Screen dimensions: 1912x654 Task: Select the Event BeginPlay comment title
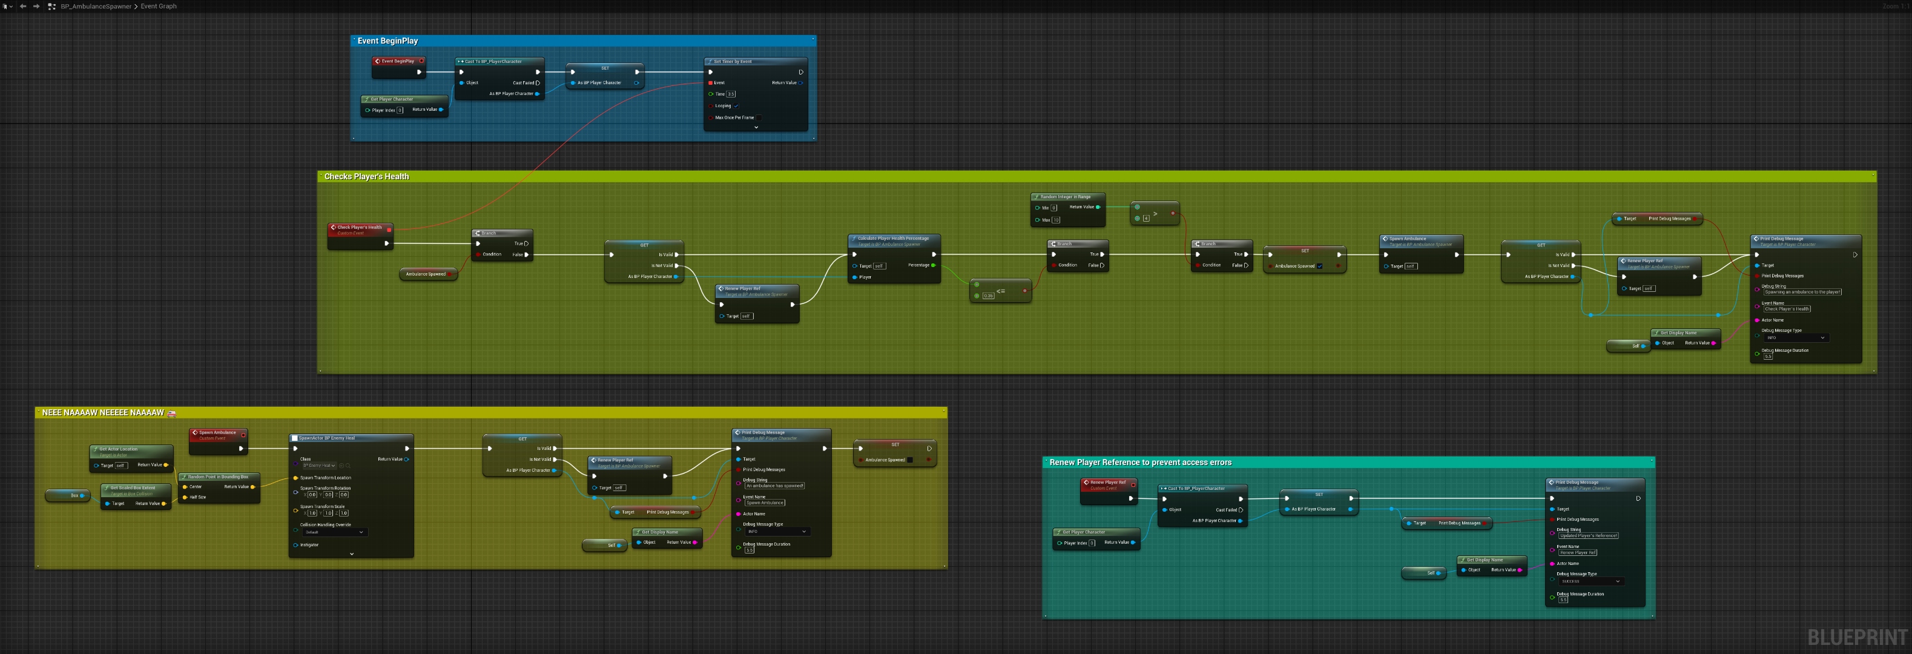[x=387, y=41]
